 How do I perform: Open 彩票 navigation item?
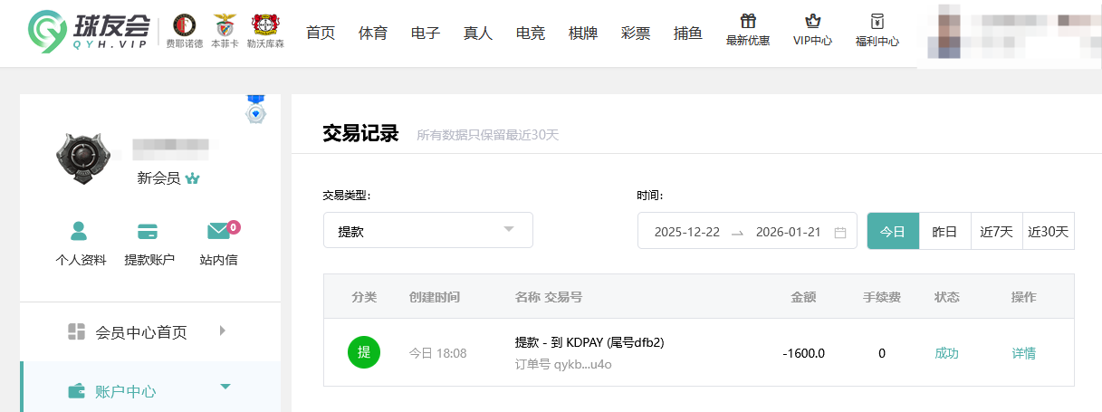tap(636, 33)
